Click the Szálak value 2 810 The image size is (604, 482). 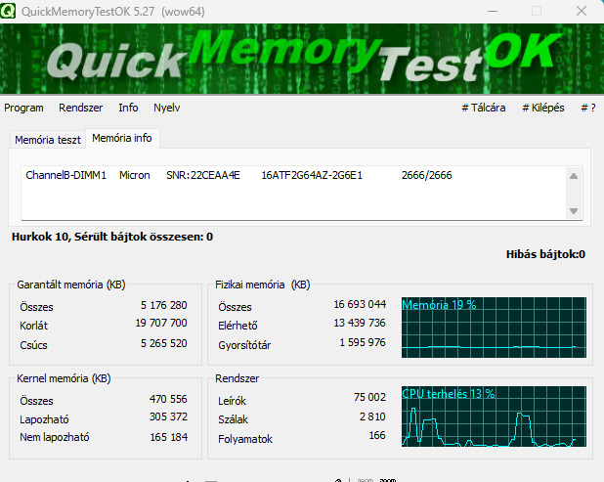[372, 416]
